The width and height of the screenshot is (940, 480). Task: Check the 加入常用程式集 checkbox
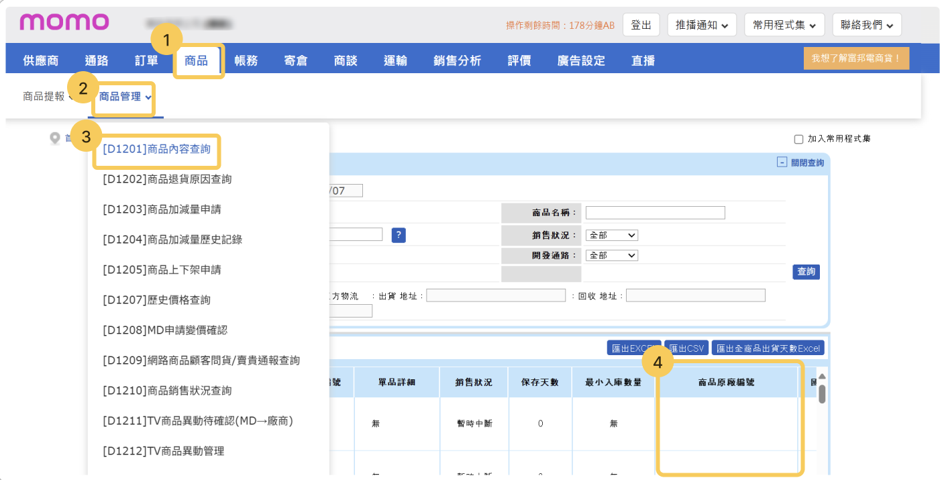tap(798, 139)
